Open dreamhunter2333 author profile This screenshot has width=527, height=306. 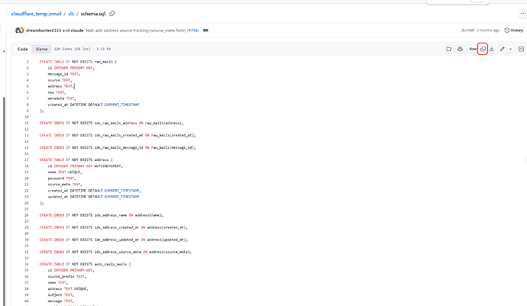pos(44,31)
